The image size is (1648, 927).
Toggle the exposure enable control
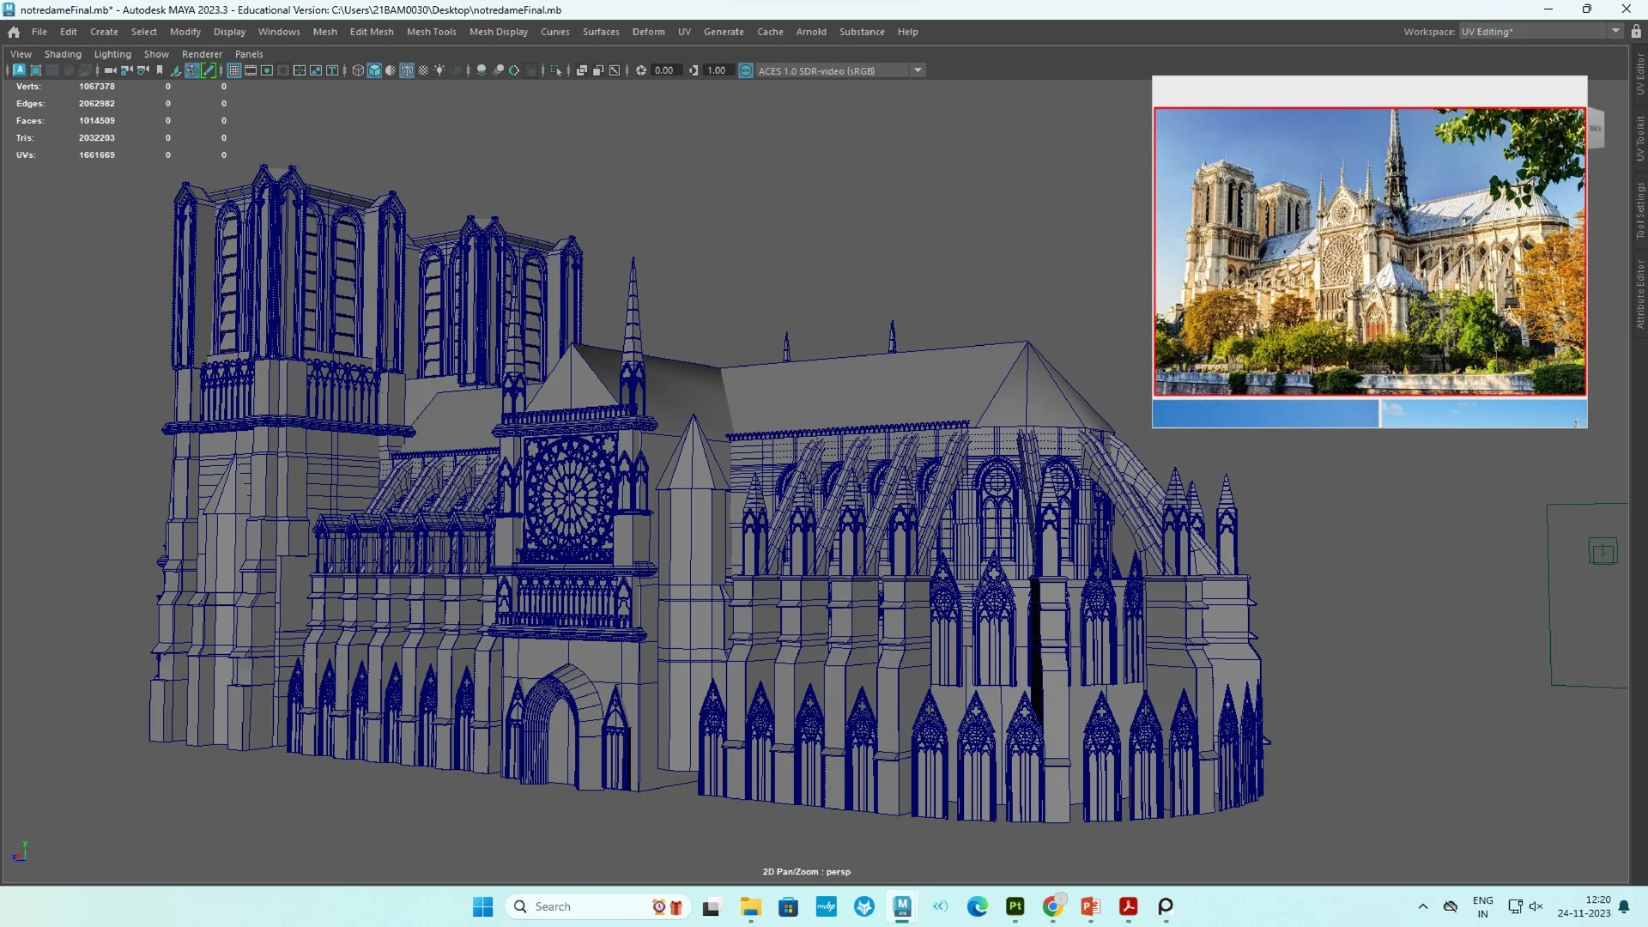642,70
